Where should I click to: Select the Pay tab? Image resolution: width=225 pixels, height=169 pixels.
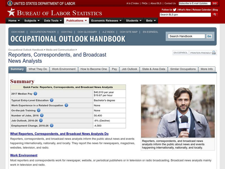click(x=114, y=69)
